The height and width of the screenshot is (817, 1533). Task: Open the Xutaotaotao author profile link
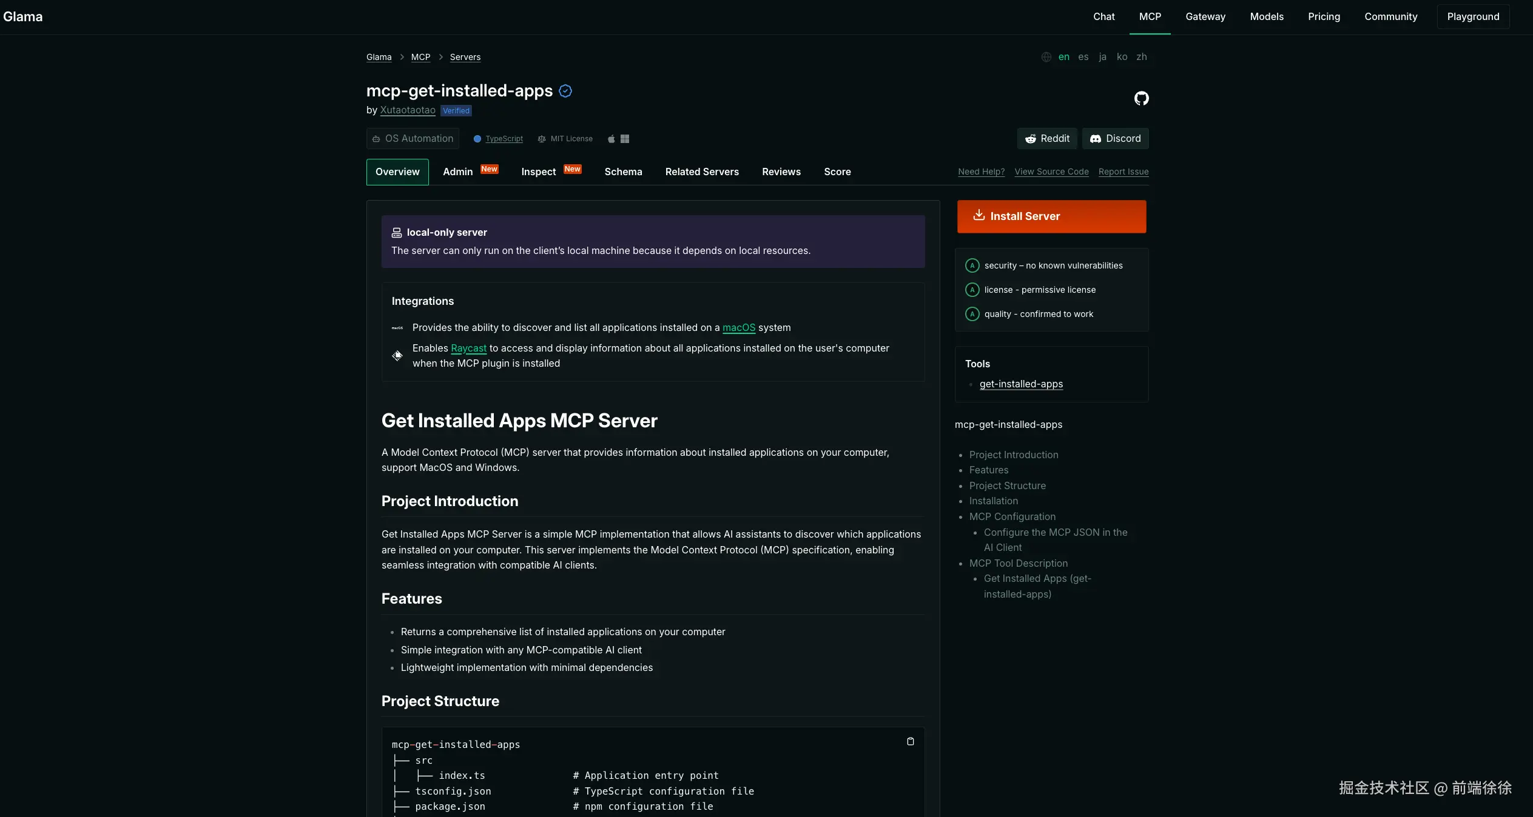coord(408,110)
